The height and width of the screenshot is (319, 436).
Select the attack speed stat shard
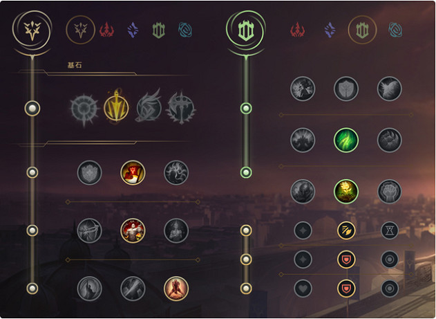tap(346, 230)
